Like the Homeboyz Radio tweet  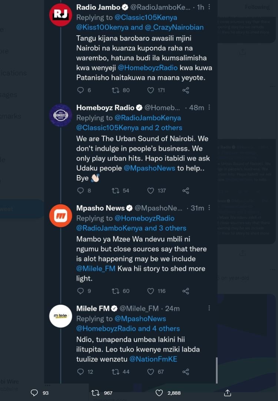coord(150,191)
